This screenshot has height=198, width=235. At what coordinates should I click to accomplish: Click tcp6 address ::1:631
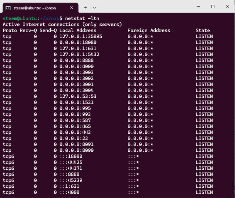click(69, 186)
